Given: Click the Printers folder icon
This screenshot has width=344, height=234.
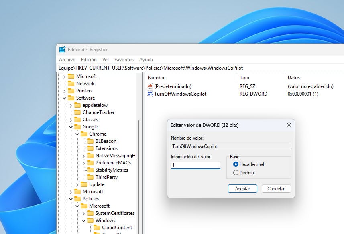Looking at the screenshot, I should pyautogui.click(x=71, y=90).
